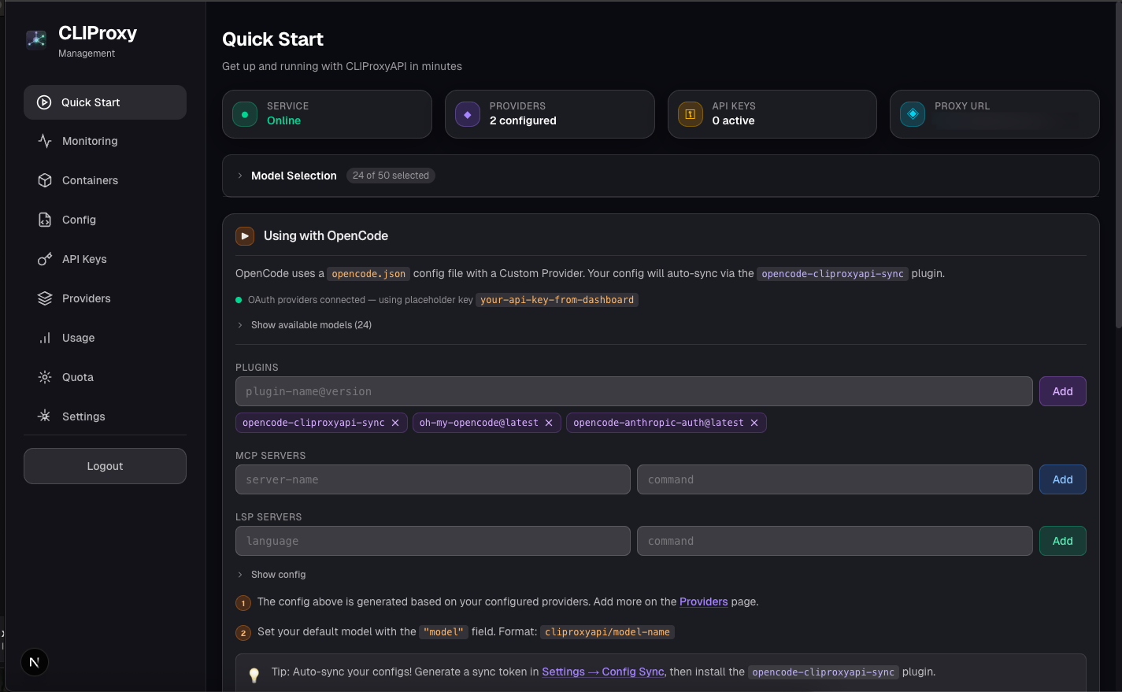Click the orange API Keys card icon
Screen dimensions: 1122x692
point(691,114)
